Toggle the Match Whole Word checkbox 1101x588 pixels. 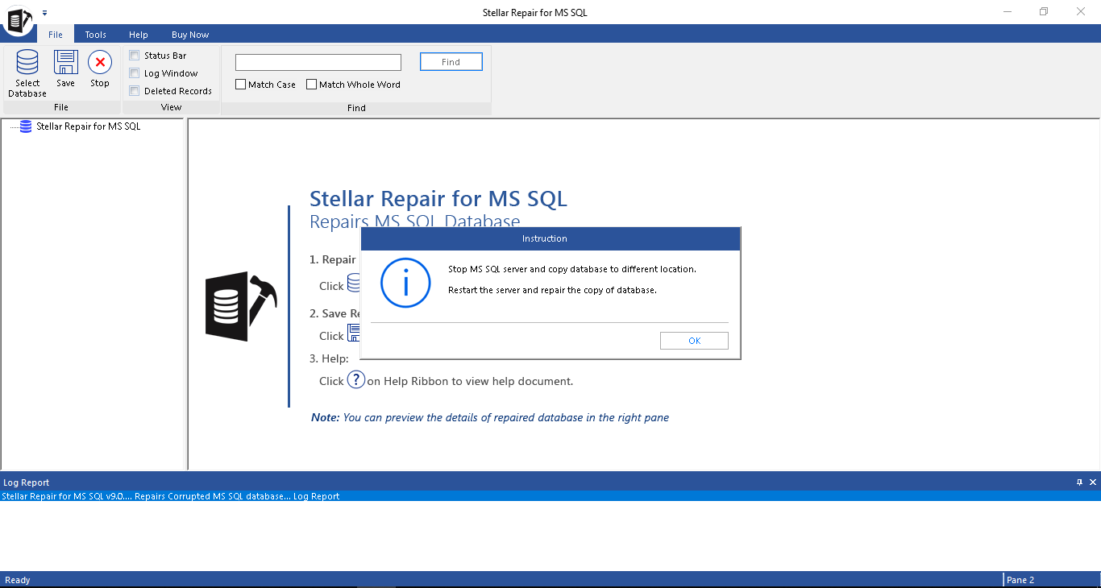[311, 85]
